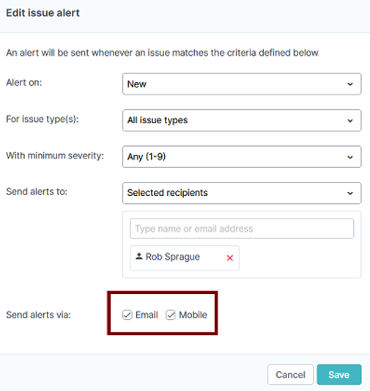Click the chevron arrow in Alert on field
This screenshot has width=370, height=391.
pos(350,84)
